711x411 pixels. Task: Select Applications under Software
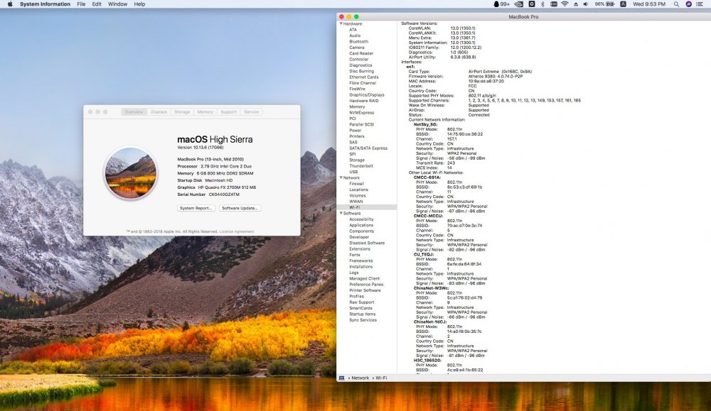[x=361, y=226]
